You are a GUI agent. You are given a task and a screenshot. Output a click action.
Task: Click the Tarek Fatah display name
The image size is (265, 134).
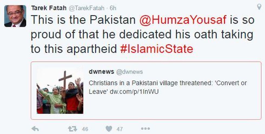click(49, 8)
